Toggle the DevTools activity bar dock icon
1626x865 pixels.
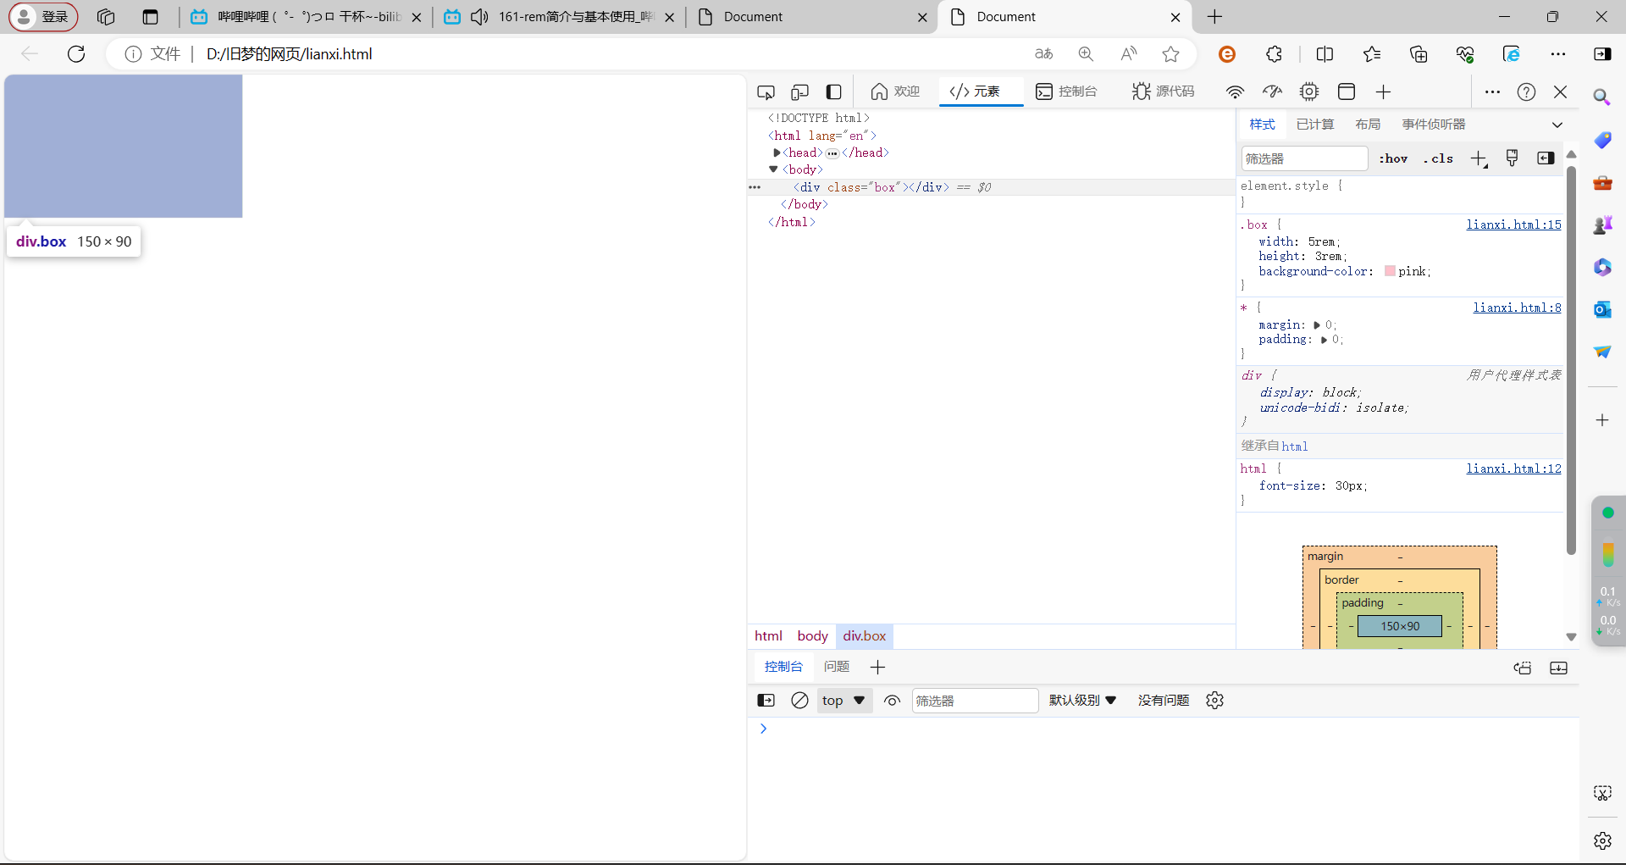point(834,91)
